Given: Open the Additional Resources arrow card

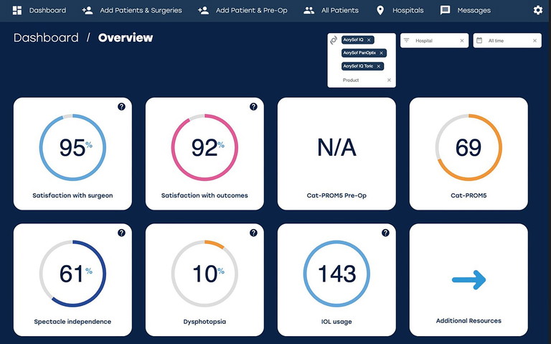Looking at the screenshot, I should [468, 280].
